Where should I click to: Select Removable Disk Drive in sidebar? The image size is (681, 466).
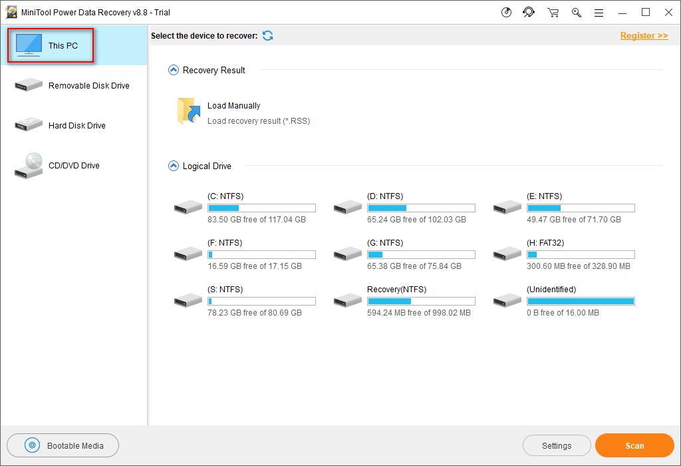point(74,85)
